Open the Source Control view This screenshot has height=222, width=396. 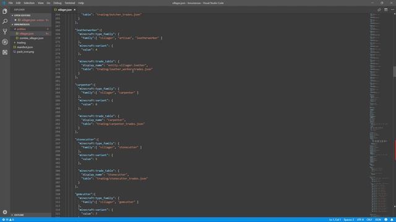point(5,31)
